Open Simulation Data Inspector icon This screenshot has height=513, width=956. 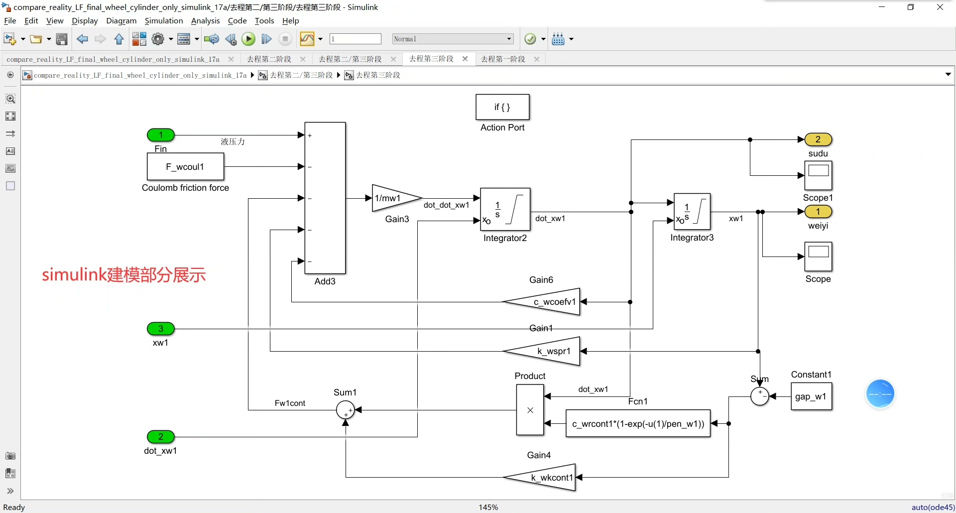pos(307,39)
